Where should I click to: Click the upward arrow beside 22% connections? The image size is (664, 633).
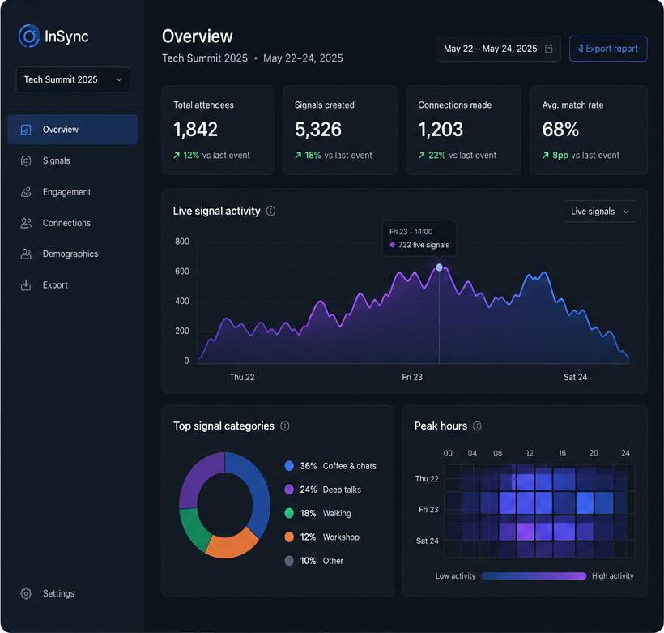tap(422, 156)
